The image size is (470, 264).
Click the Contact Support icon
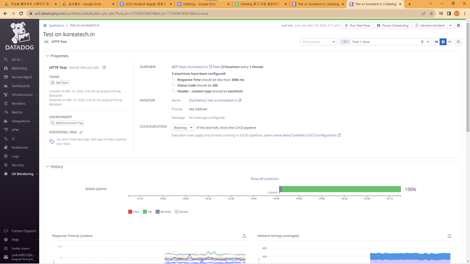pyautogui.click(x=5, y=231)
